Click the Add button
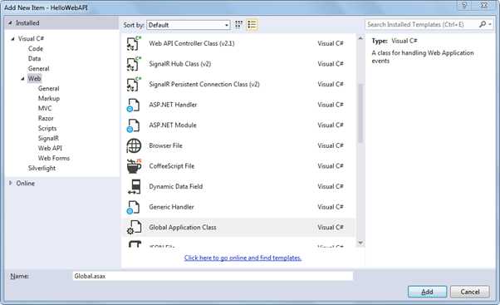Viewport: 500px width, 305px height. [x=427, y=292]
